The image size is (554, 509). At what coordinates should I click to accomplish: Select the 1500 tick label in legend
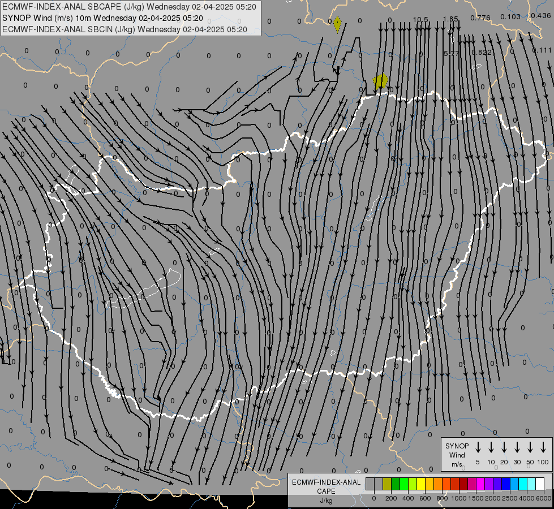[x=476, y=498]
